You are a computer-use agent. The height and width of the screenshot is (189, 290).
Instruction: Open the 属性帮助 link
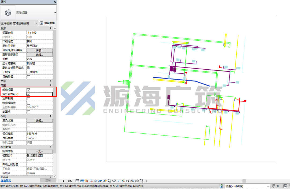click(x=6, y=180)
